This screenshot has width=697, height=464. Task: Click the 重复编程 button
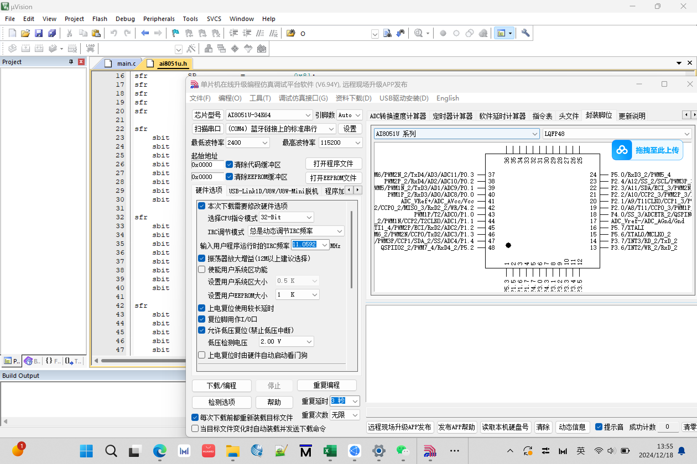(x=327, y=385)
